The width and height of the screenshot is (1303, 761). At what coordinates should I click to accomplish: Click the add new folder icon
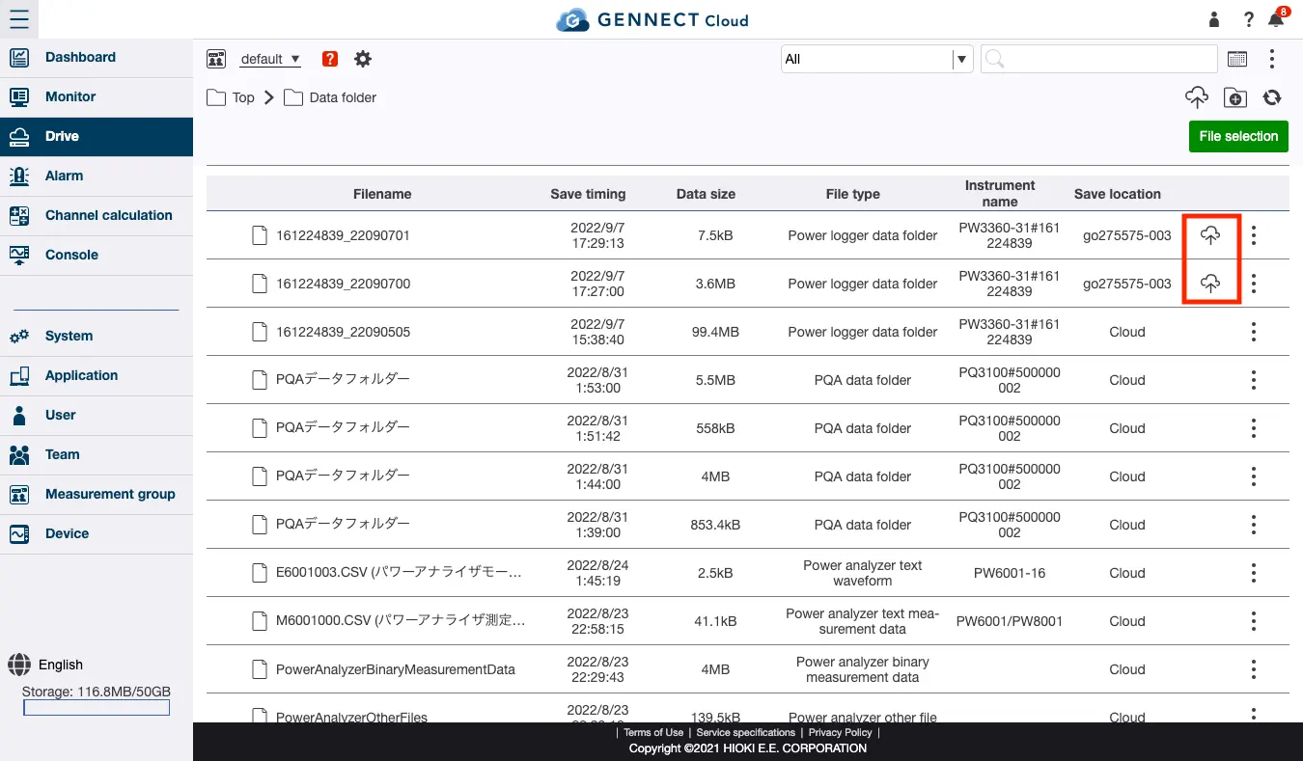tap(1234, 97)
